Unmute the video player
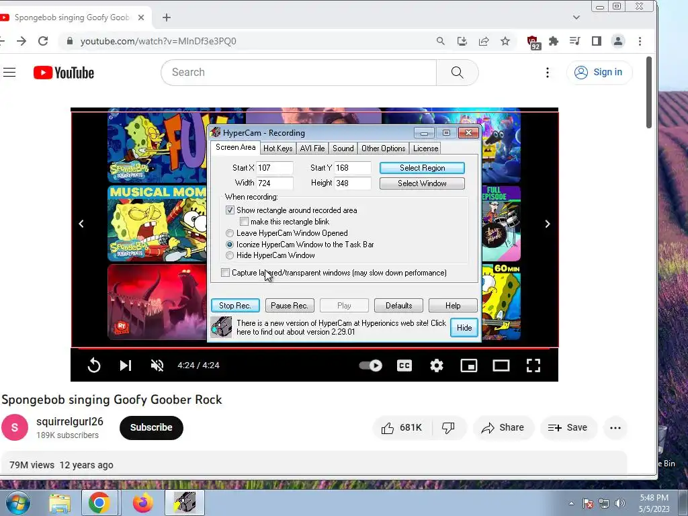This screenshot has width=688, height=516. [x=157, y=365]
